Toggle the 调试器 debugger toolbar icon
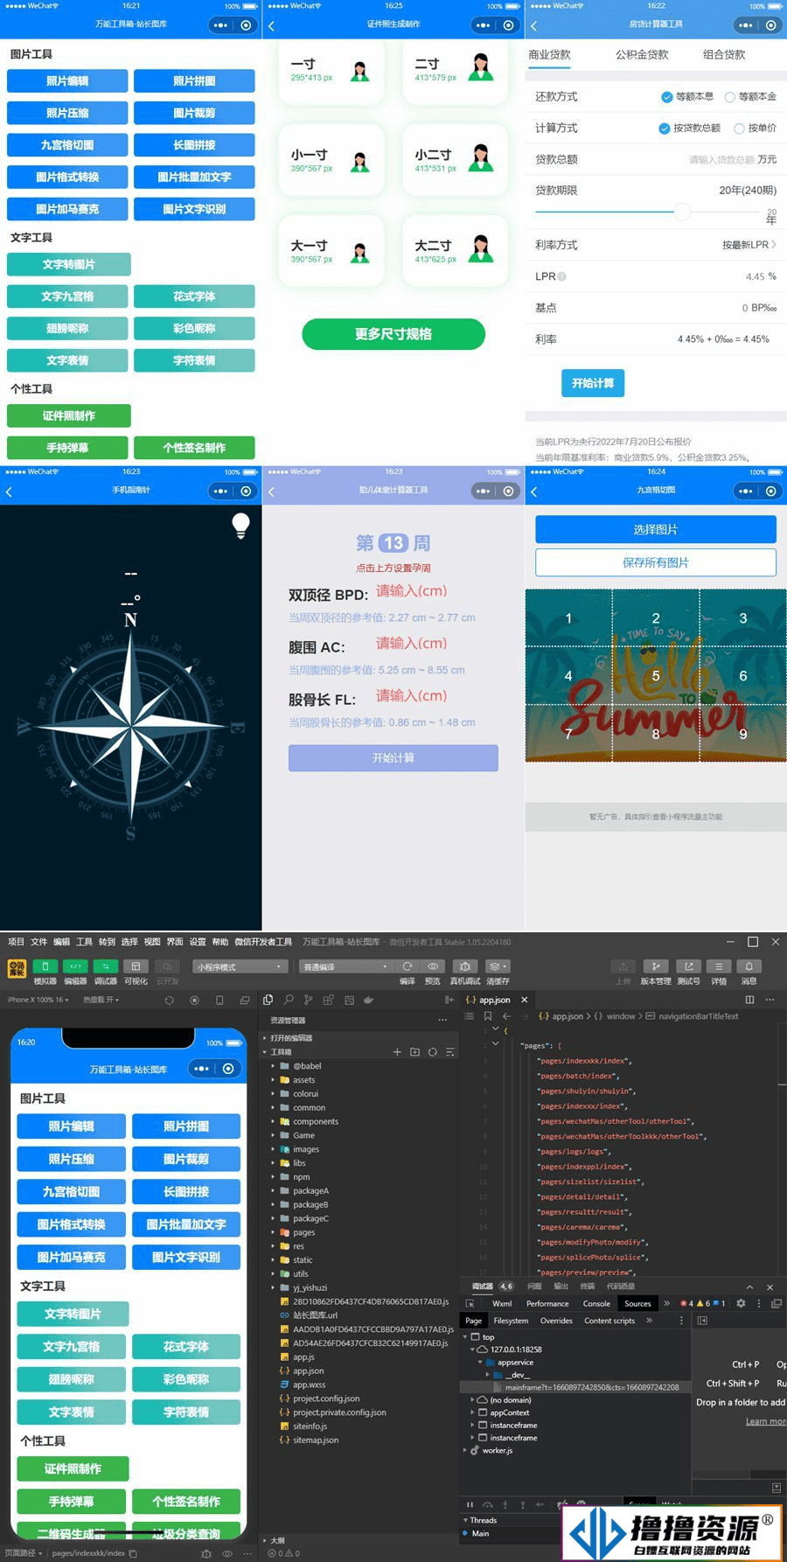Viewport: 787px width, 1562px height. click(x=105, y=966)
